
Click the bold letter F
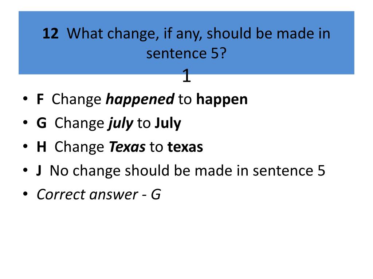(40, 99)
